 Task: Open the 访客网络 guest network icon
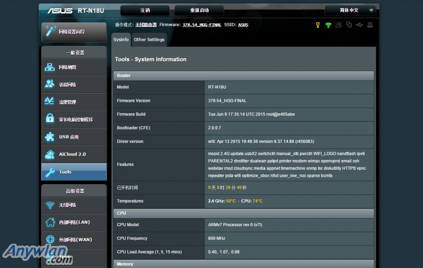tap(50, 84)
